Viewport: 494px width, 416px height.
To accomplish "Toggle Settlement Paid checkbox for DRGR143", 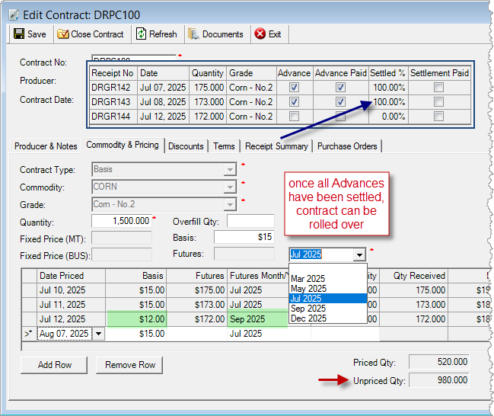I will click(438, 102).
